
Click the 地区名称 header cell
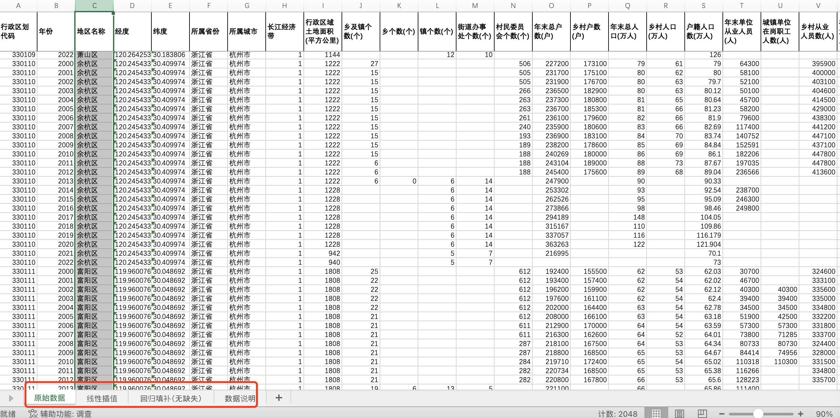94,31
